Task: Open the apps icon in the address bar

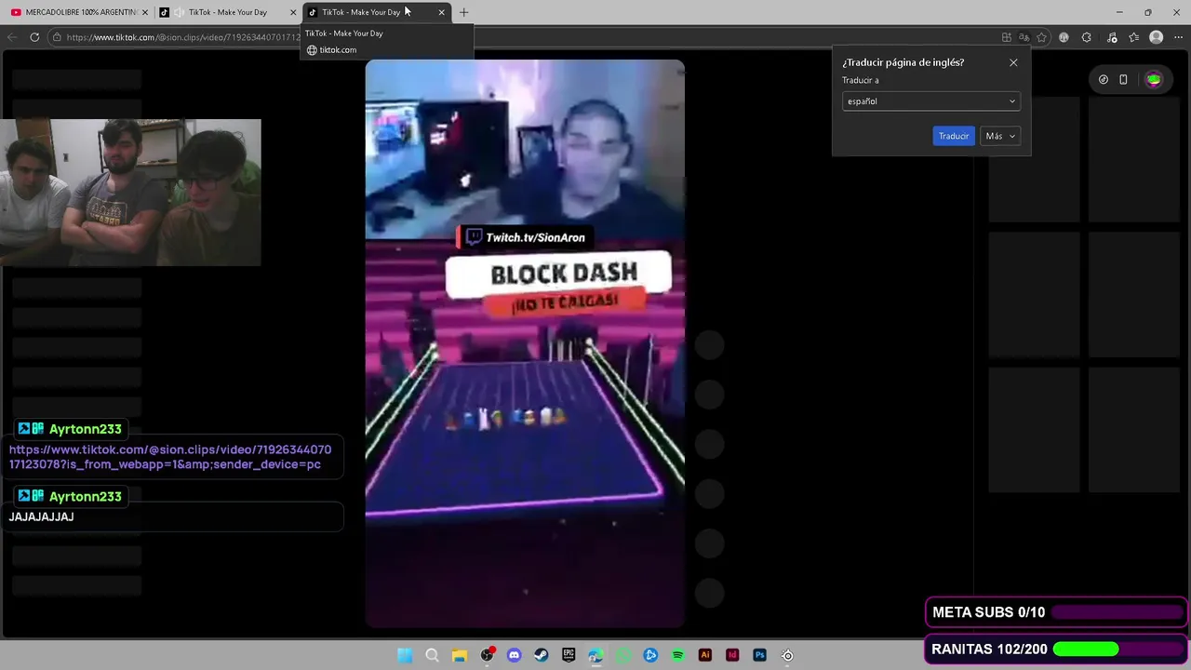Action: click(x=1006, y=37)
